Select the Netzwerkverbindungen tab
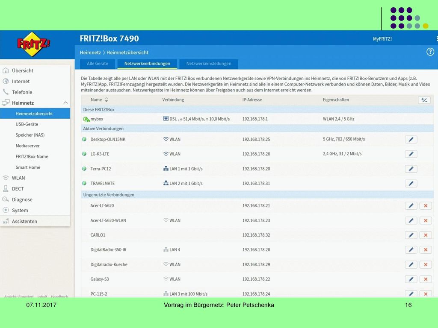Image resolution: width=438 pixels, height=328 pixels. point(147,64)
